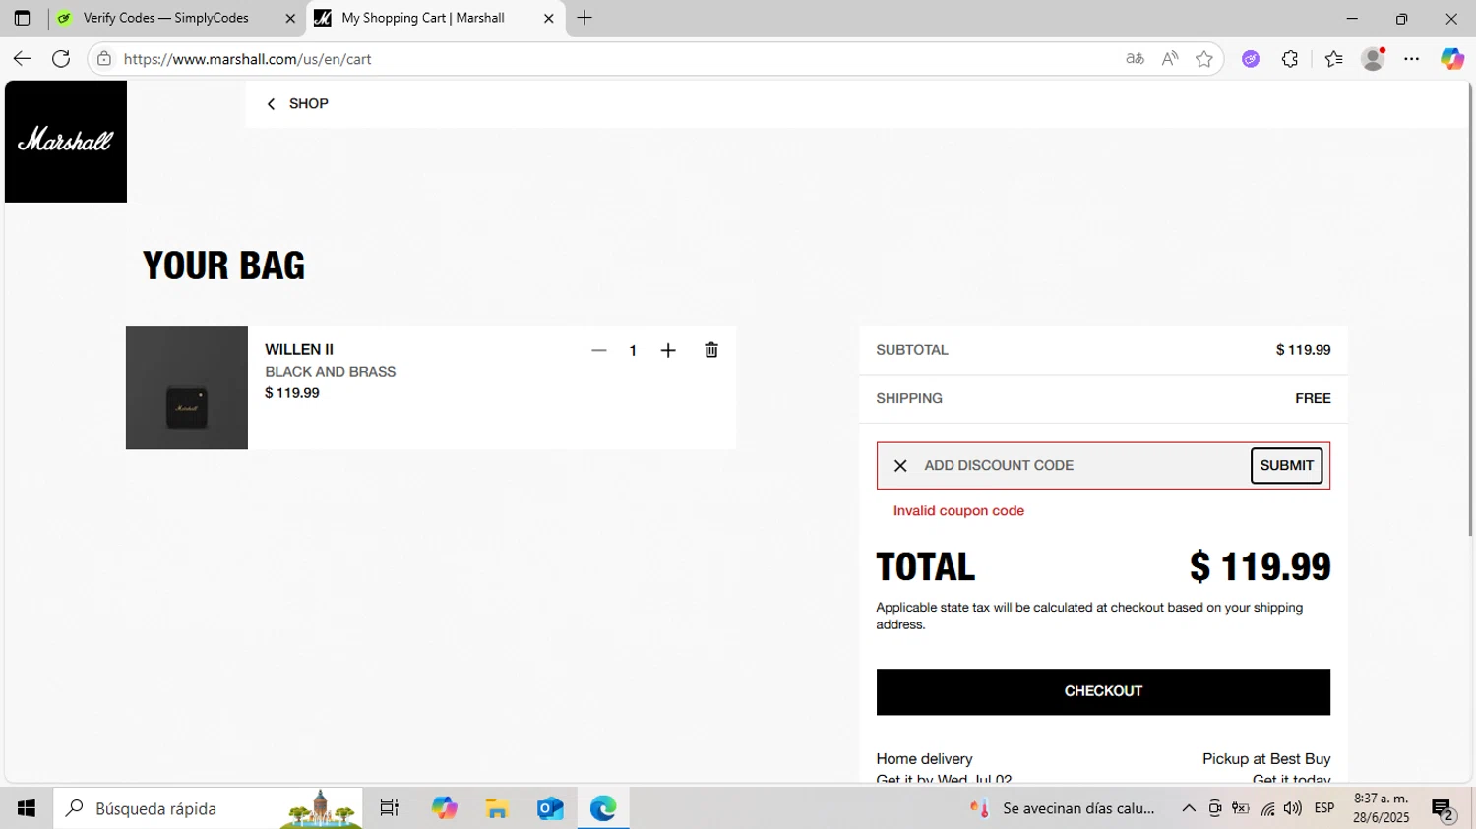Open the Favorites list icon

click(x=1333, y=59)
